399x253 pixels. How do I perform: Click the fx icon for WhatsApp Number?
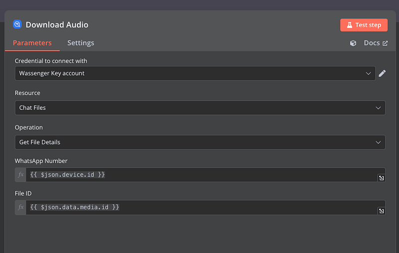pos(20,175)
